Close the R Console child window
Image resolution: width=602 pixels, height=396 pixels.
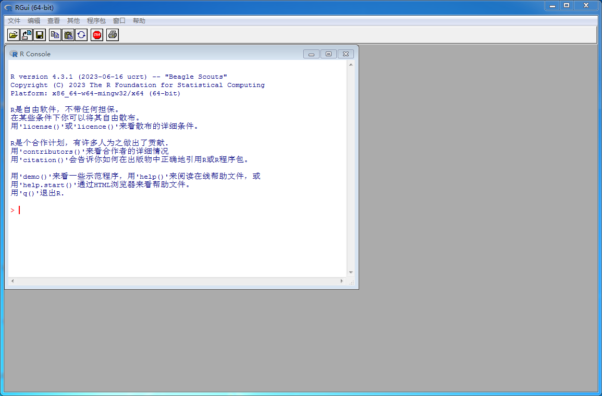tap(346, 54)
